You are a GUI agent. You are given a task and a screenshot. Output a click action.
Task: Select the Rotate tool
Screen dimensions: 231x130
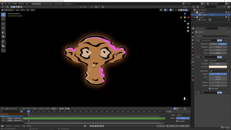[x=3, y=28]
